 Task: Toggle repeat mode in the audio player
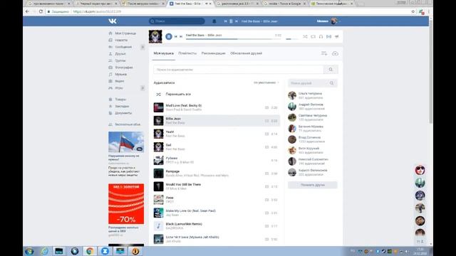click(313, 36)
